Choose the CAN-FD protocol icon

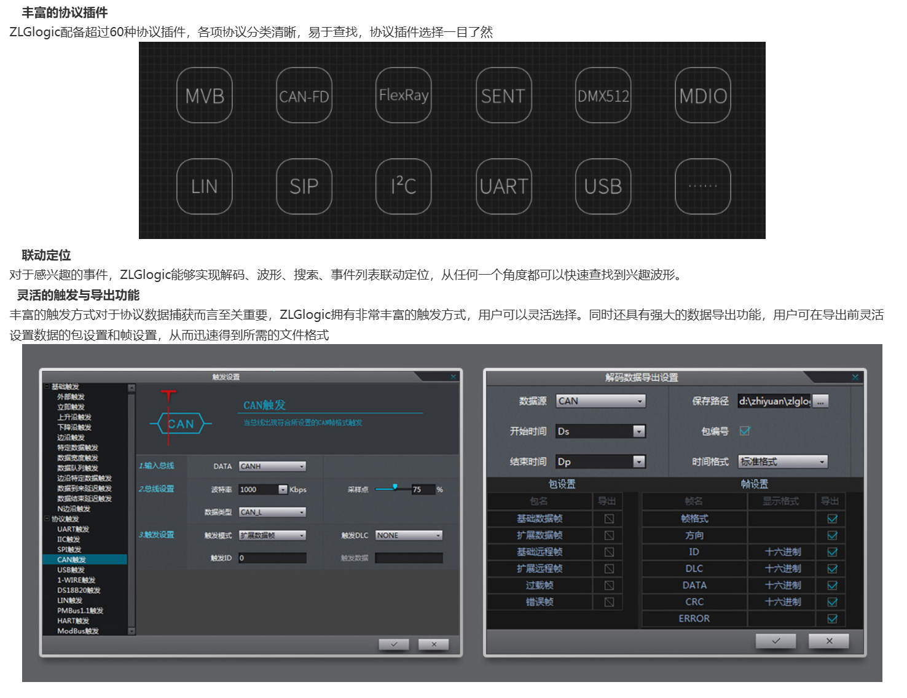pyautogui.click(x=304, y=95)
